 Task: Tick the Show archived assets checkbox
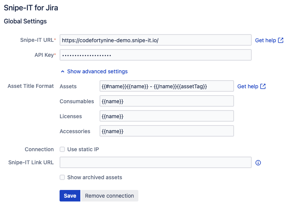click(x=62, y=177)
